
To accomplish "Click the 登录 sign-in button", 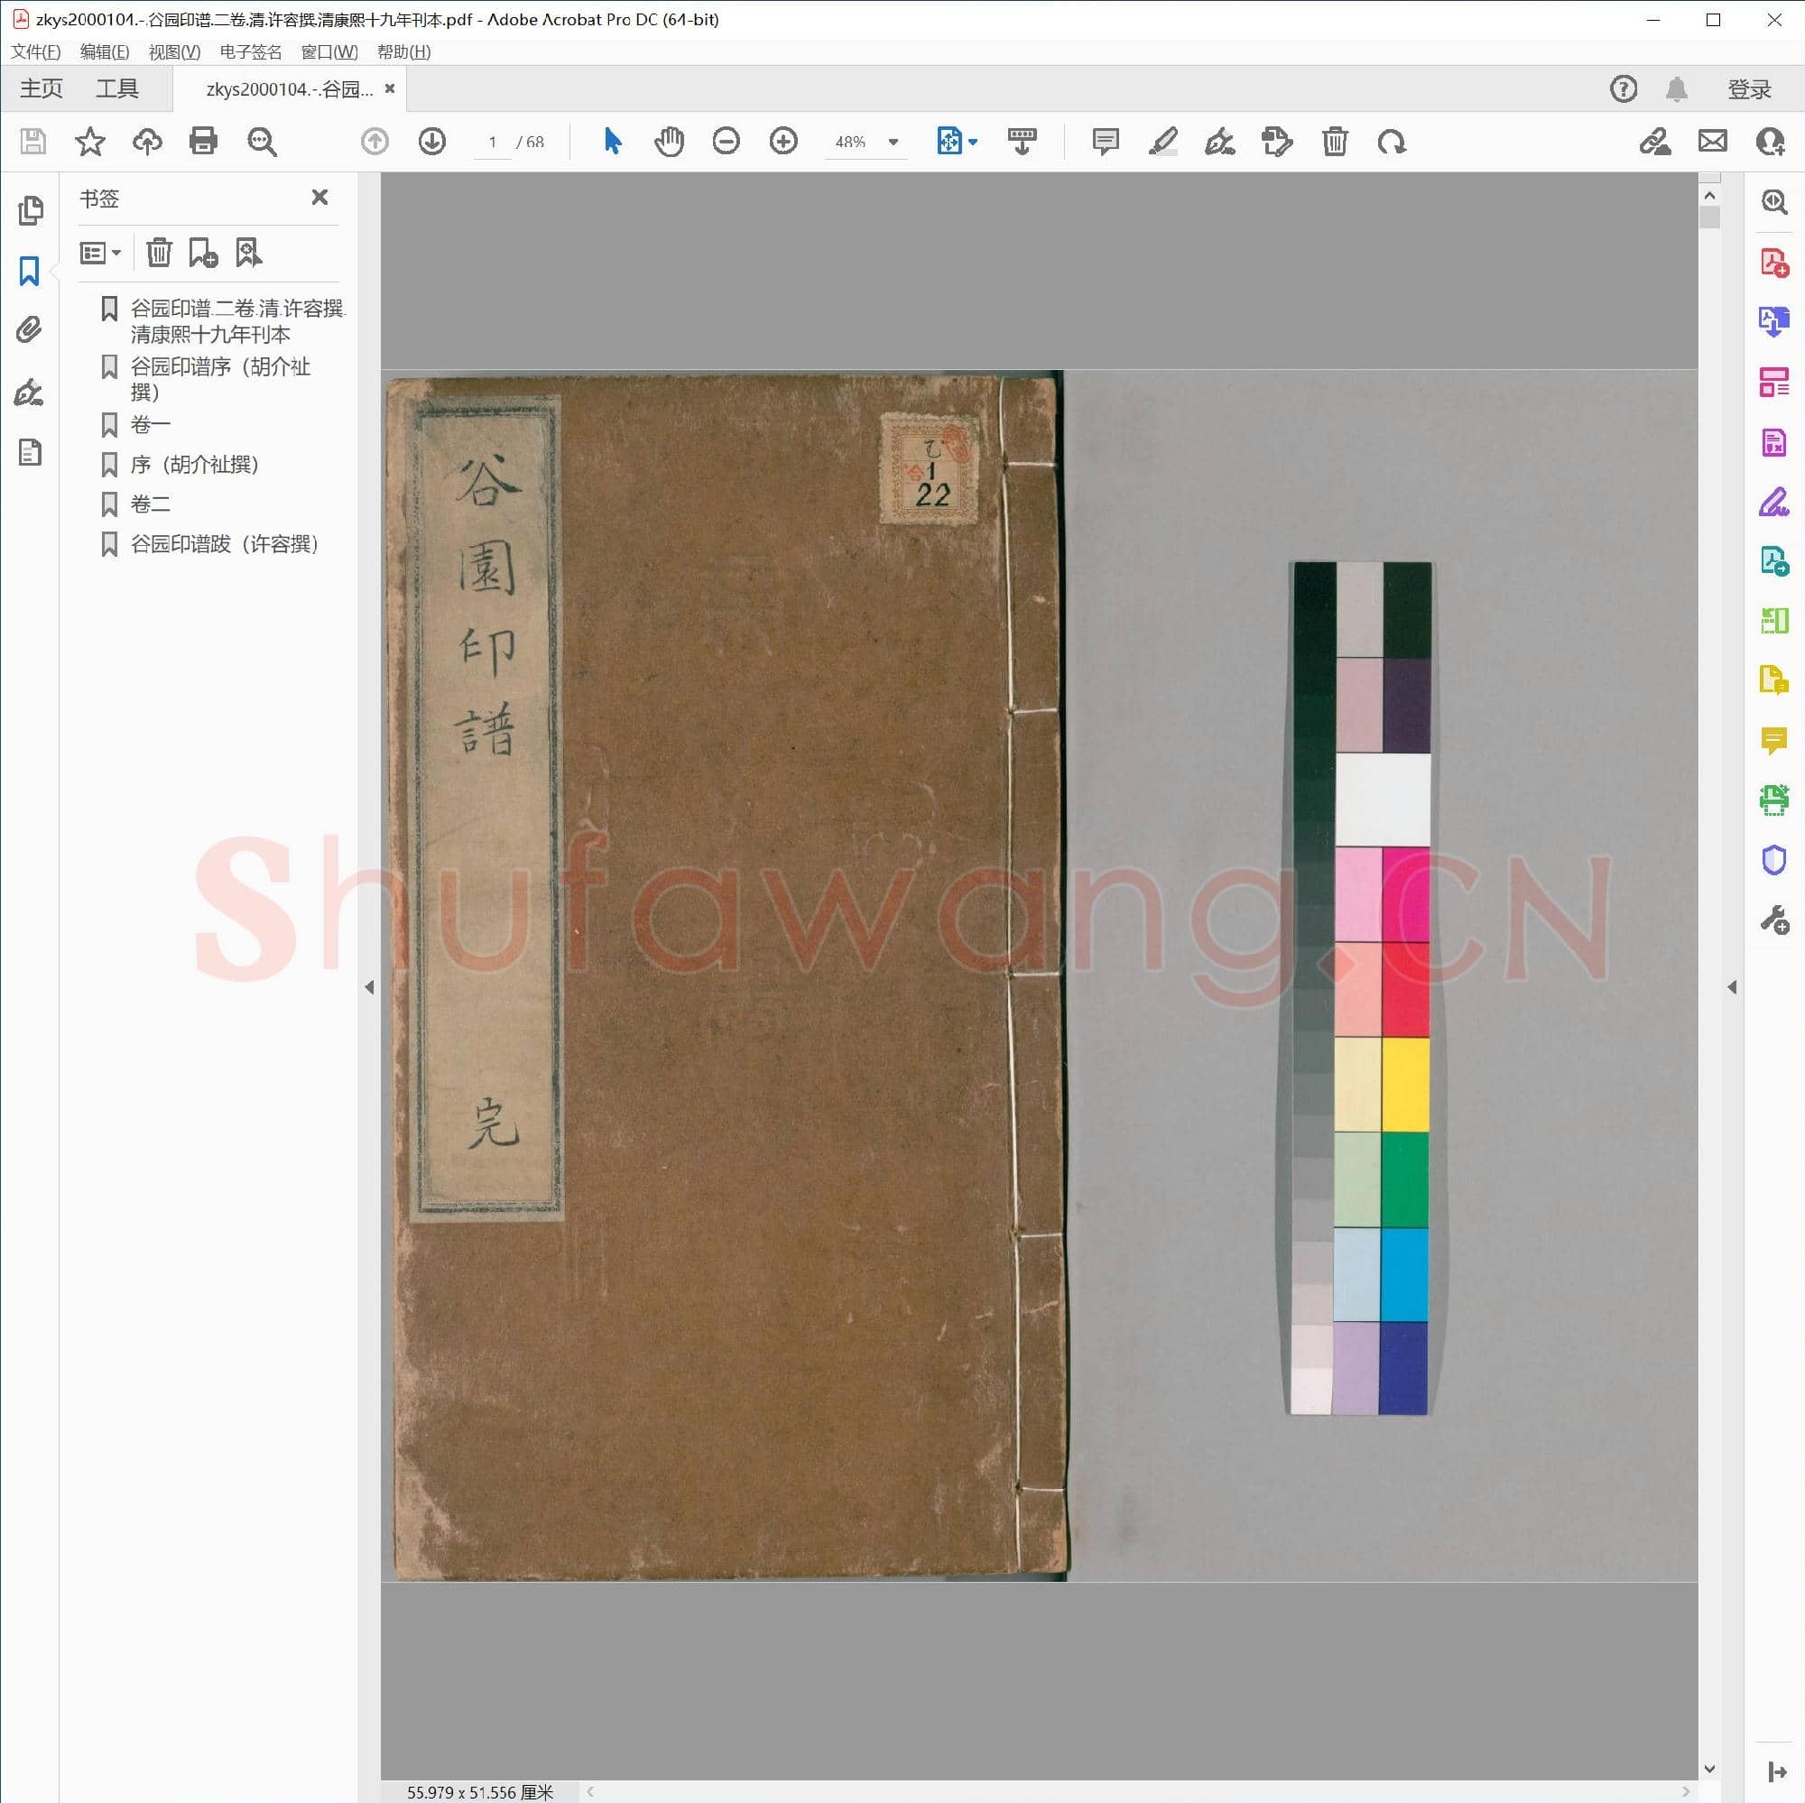I will pyautogui.click(x=1748, y=88).
